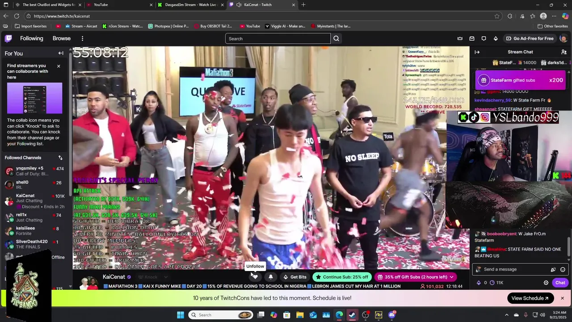Bookmark this page with star icon
This screenshot has height=322, width=572.
(497, 16)
